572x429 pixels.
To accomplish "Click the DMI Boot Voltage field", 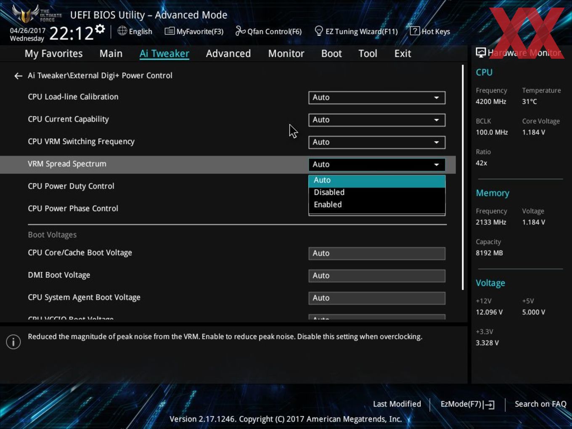I will click(x=377, y=276).
